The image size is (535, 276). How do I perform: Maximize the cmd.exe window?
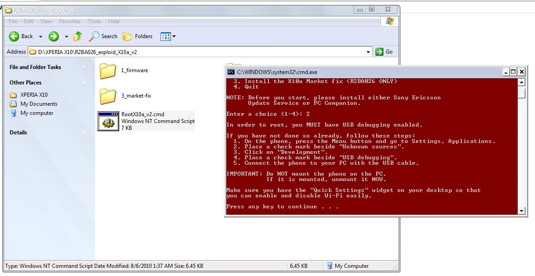pyautogui.click(x=514, y=72)
